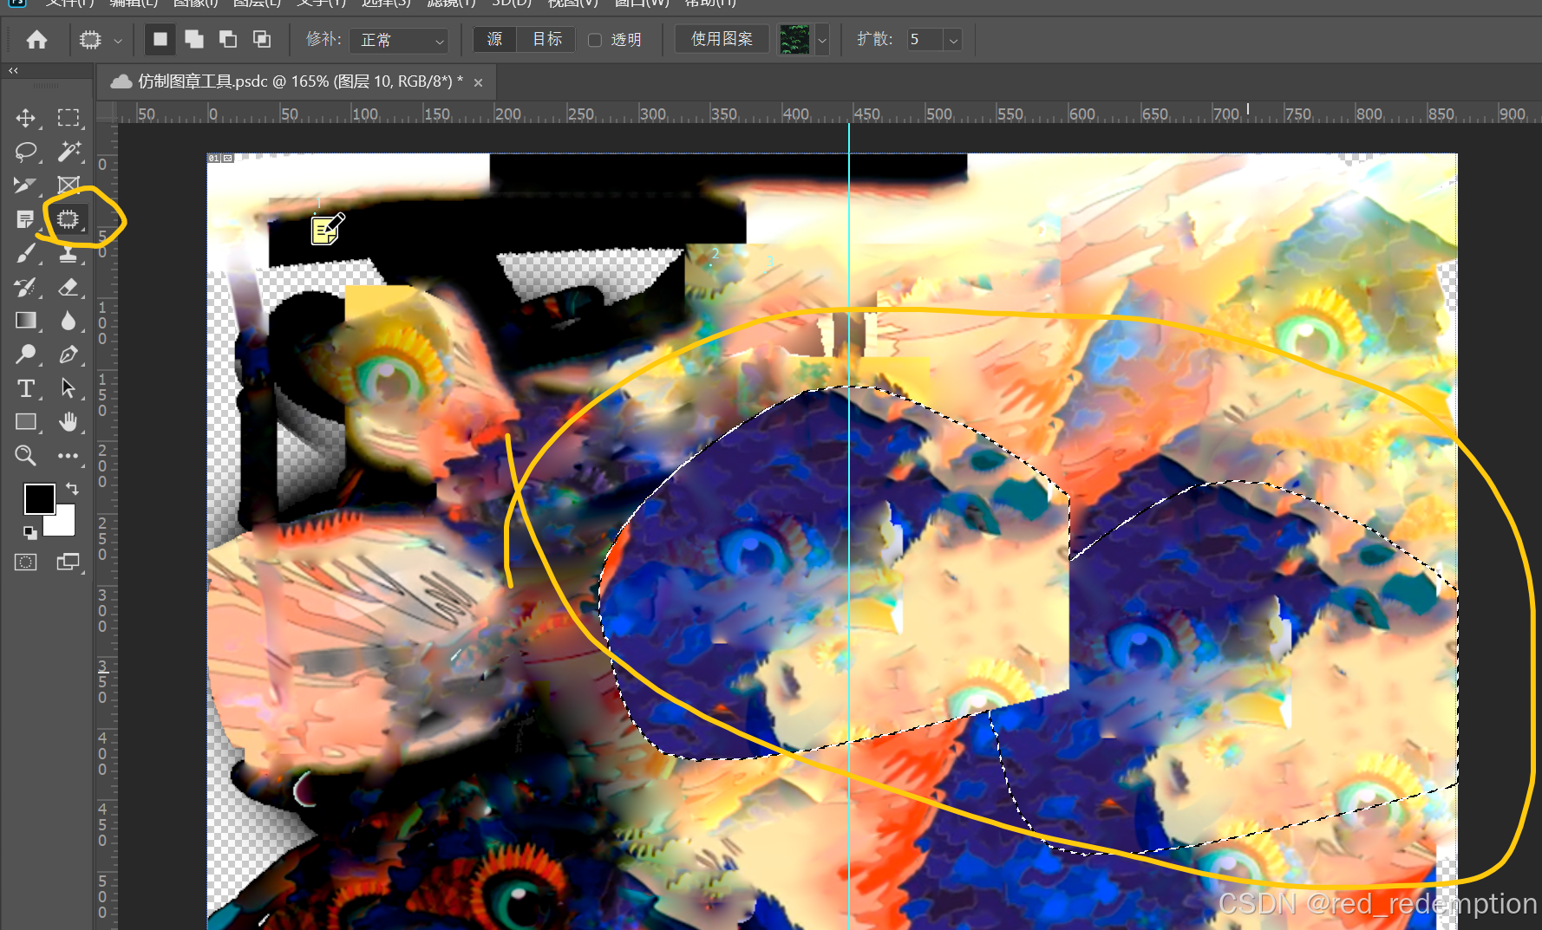Viewport: 1542px width, 930px height.
Task: Select the History Brush tool
Action: pos(25,287)
